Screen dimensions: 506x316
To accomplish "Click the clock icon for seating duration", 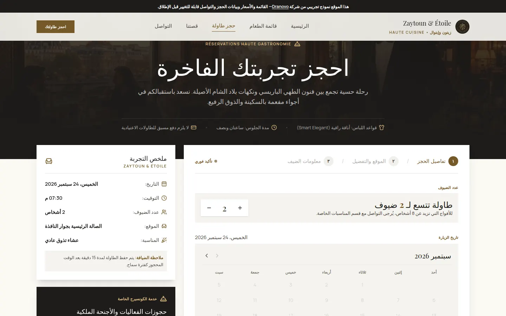I will (274, 127).
